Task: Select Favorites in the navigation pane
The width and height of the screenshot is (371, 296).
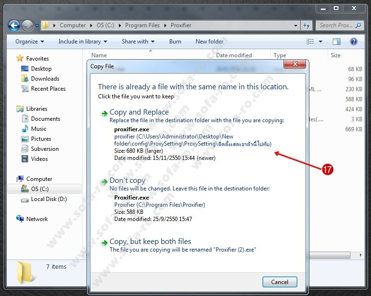Action: pyautogui.click(x=37, y=59)
